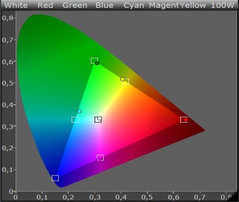Click the measured red dot point

pyautogui.click(x=186, y=120)
